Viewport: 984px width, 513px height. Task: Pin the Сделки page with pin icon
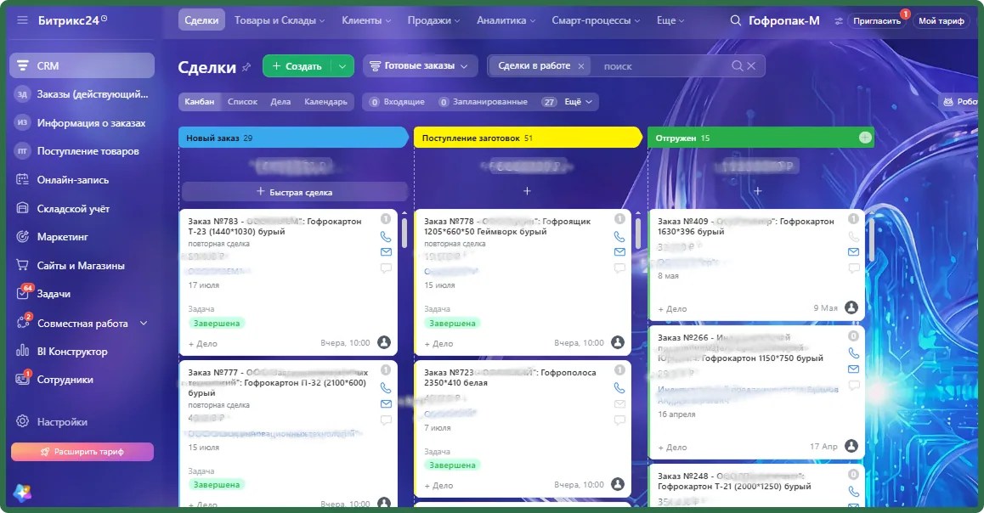pyautogui.click(x=246, y=67)
